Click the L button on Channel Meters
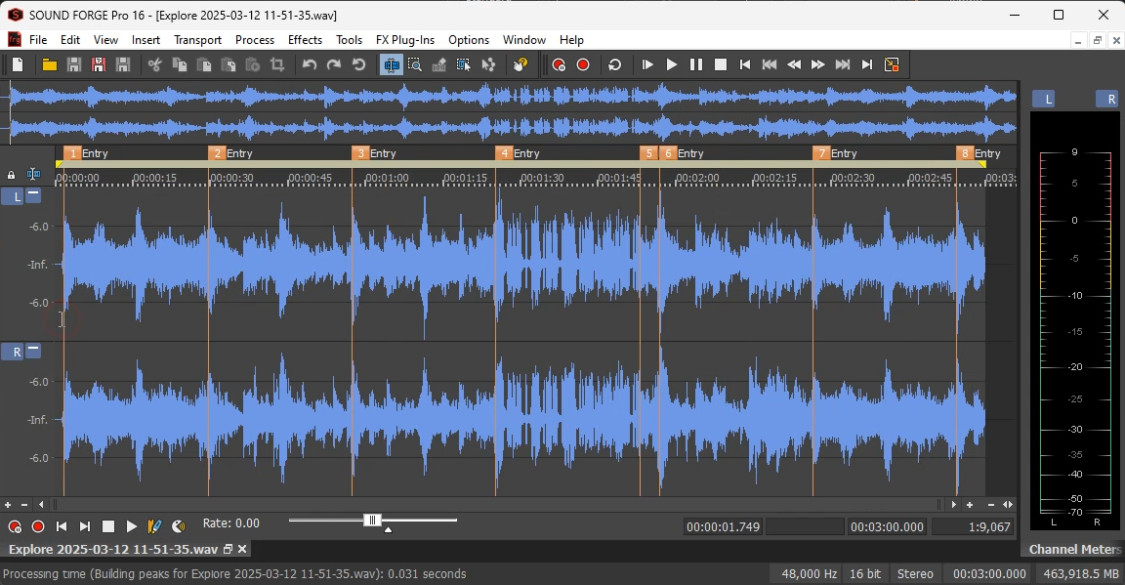 click(x=1044, y=99)
